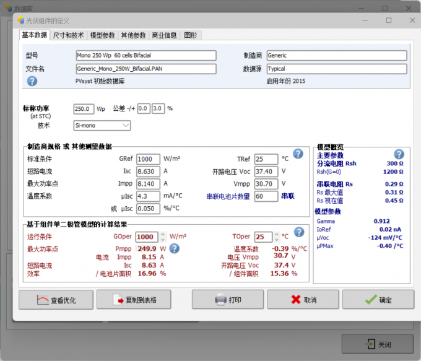421x361 pixels.
Task: Click the Isc 8.630 input field
Action: 148,172
